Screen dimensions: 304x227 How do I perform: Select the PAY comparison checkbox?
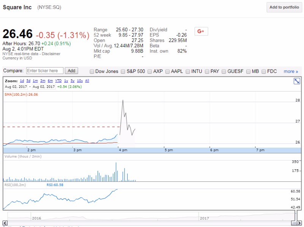[207, 71]
